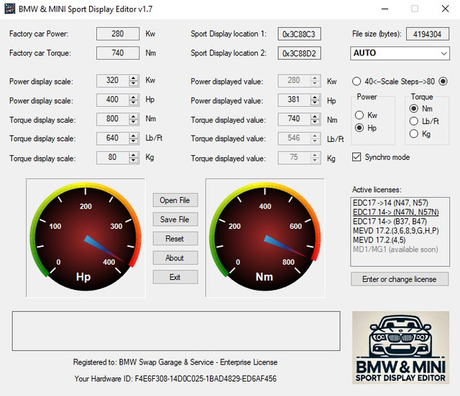Screen dimensions: 460x396
Task: Click the Exit button
Action: click(175, 277)
